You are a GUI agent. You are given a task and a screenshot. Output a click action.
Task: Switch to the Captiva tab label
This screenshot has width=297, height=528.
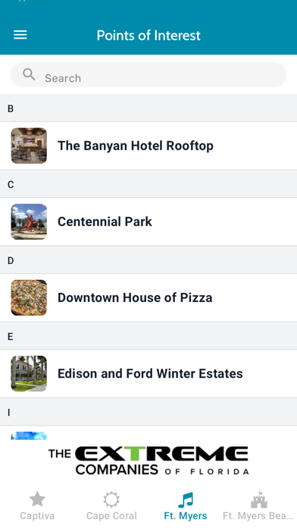click(37, 516)
